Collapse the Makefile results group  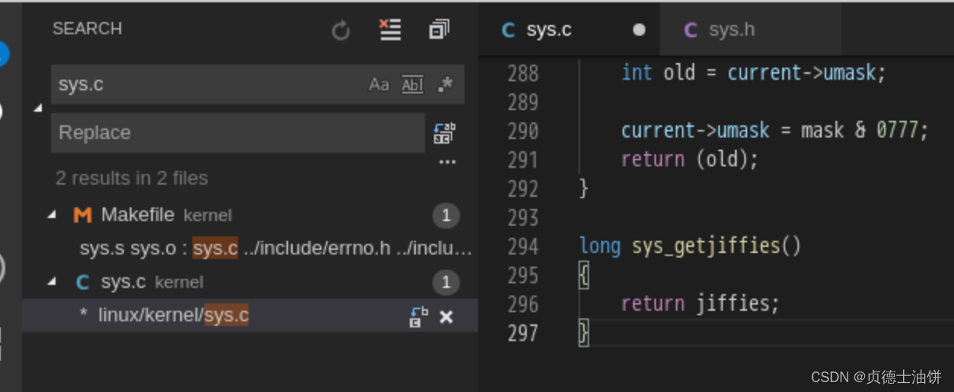[x=52, y=215]
